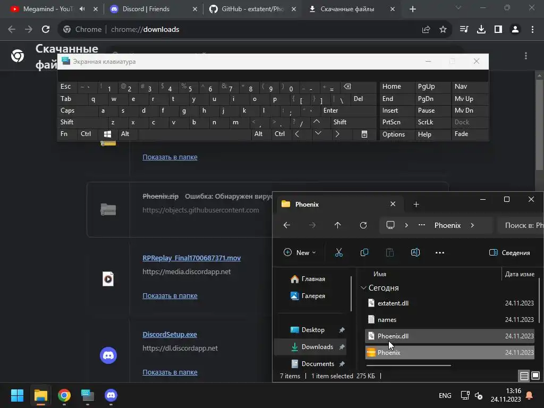Navigate back in File Explorer
The height and width of the screenshot is (408, 544).
pos(287,225)
